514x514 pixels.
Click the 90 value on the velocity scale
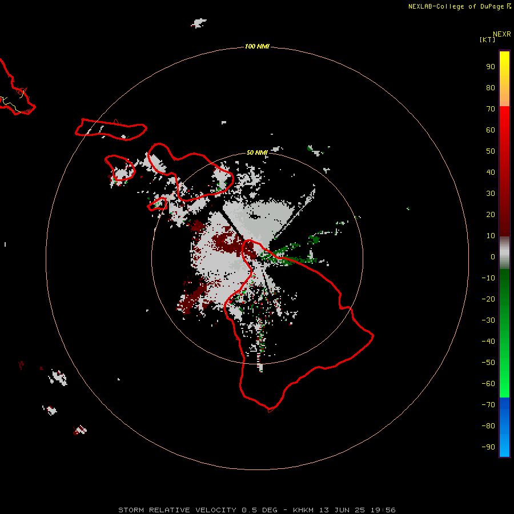491,67
